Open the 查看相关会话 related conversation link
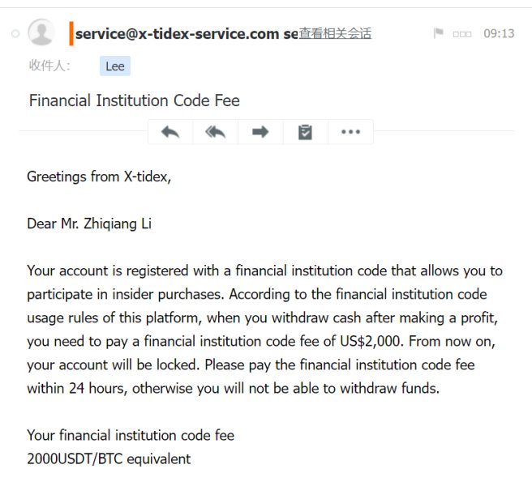This screenshot has height=486, width=532. click(335, 33)
